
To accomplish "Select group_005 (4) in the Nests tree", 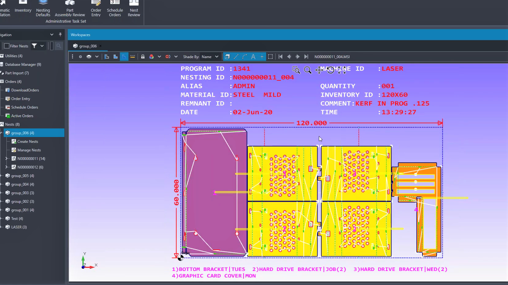I will 22,176.
